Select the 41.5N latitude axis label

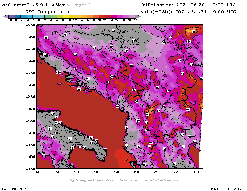[x=30, y=121]
